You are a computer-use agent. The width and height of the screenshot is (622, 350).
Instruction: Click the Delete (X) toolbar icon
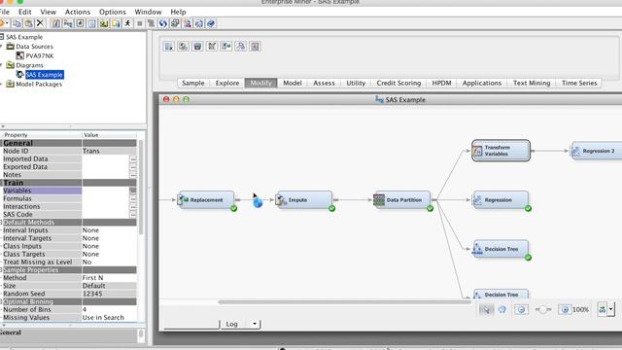point(40,23)
